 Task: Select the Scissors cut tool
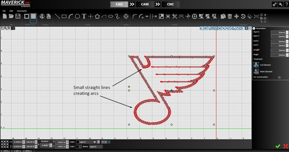pyautogui.click(x=188, y=16)
